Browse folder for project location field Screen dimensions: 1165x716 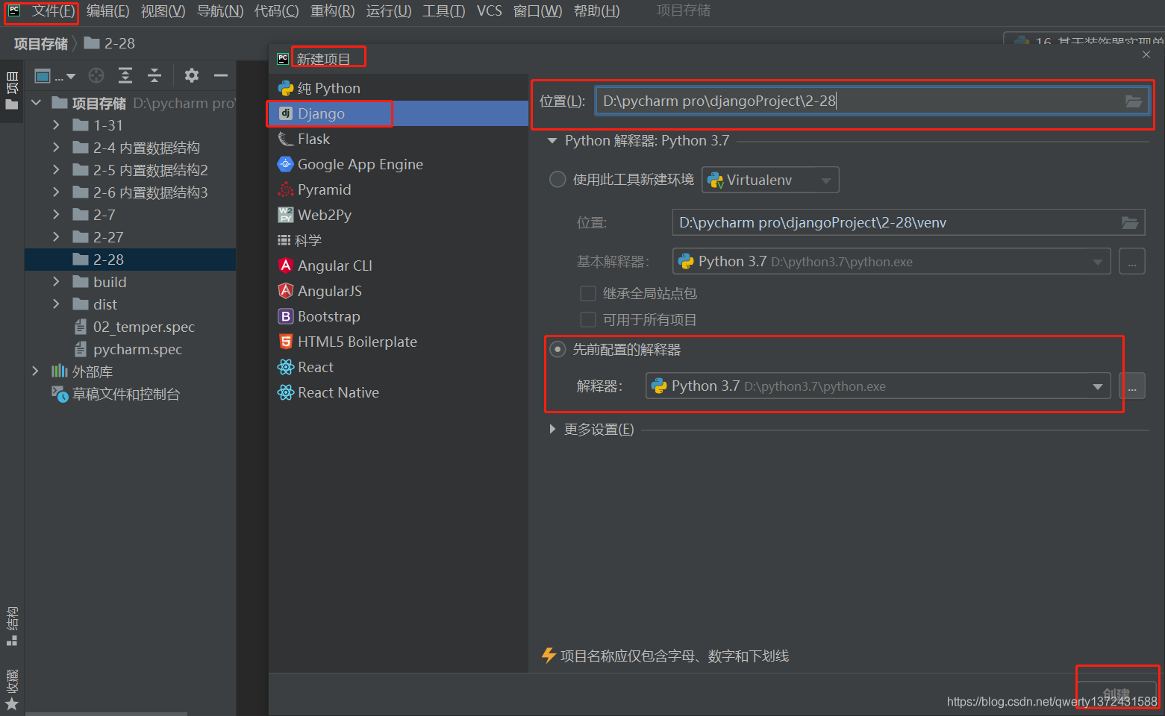[1134, 101]
